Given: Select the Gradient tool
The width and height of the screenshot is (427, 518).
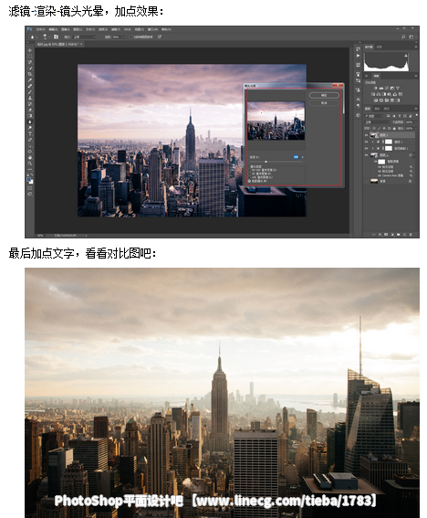Looking at the screenshot, I should point(30,116).
